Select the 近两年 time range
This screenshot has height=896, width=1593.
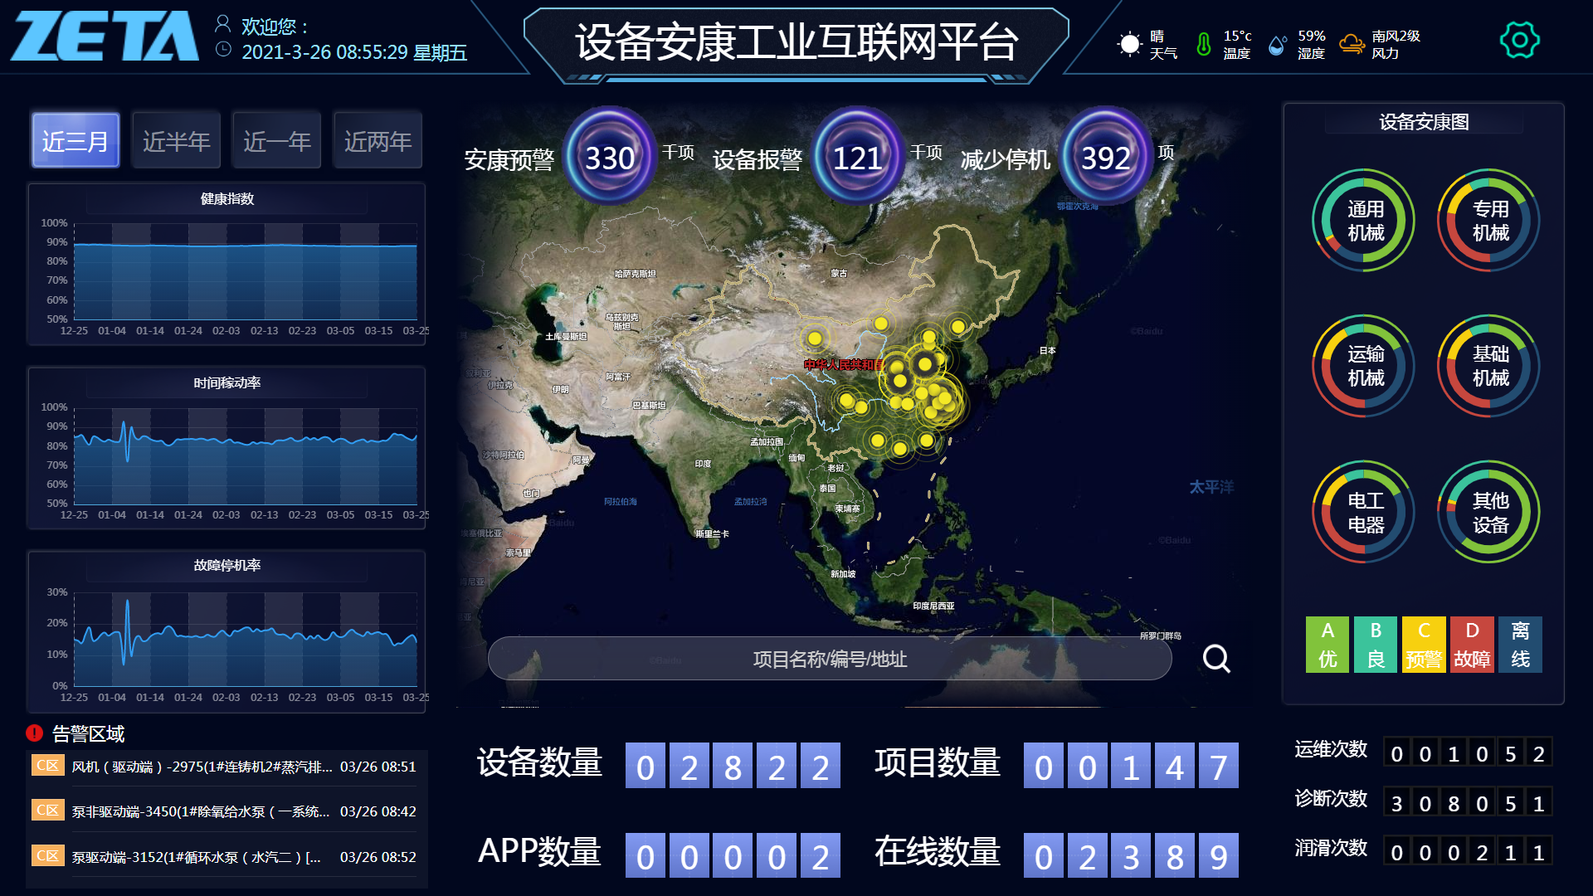[x=378, y=141]
